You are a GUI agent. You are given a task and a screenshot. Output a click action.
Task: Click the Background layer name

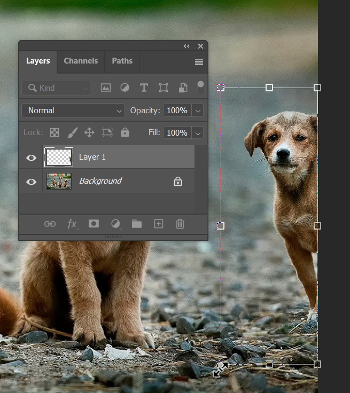100,181
